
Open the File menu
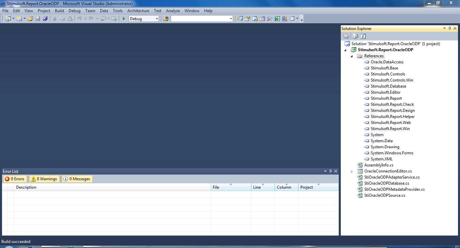(x=5, y=11)
